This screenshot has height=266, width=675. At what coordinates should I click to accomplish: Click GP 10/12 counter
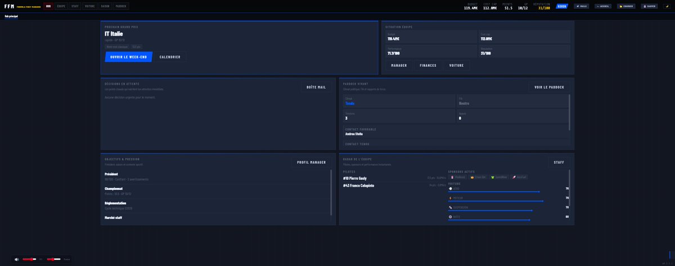[x=523, y=6]
